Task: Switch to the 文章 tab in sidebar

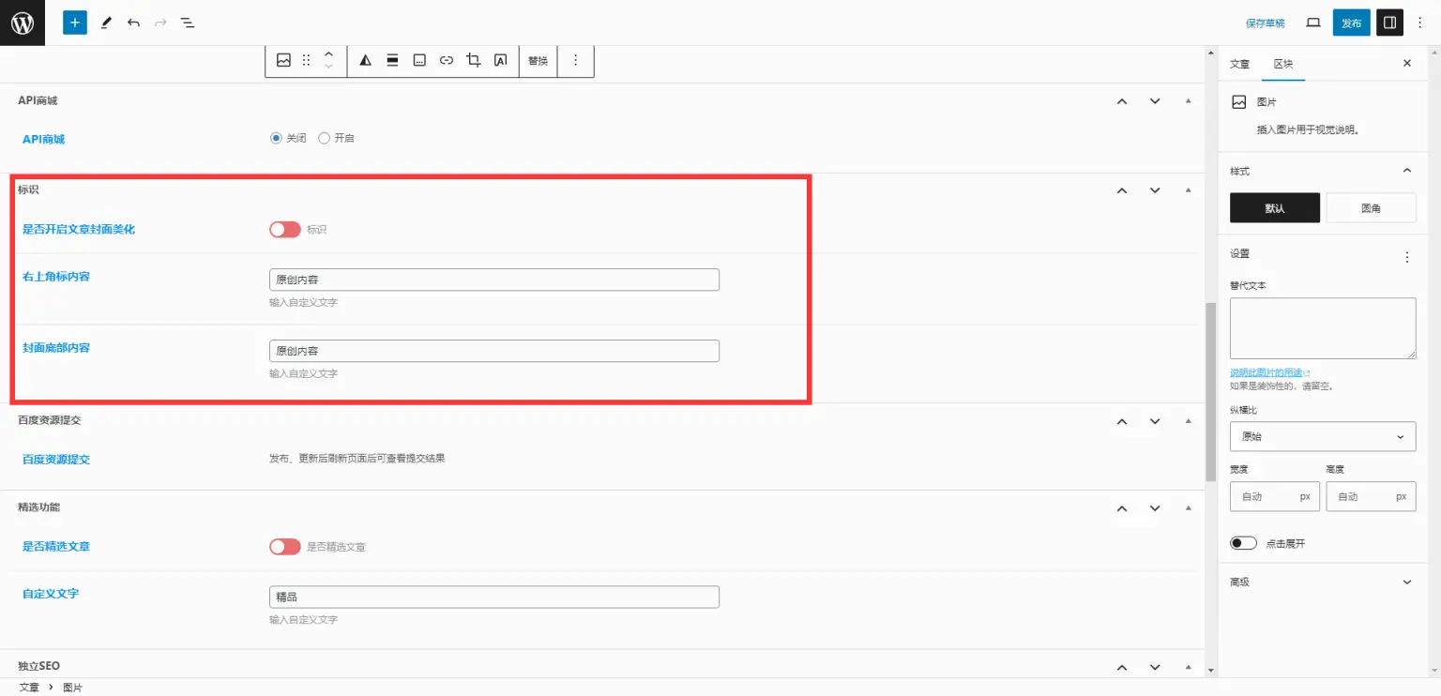Action: click(1239, 64)
